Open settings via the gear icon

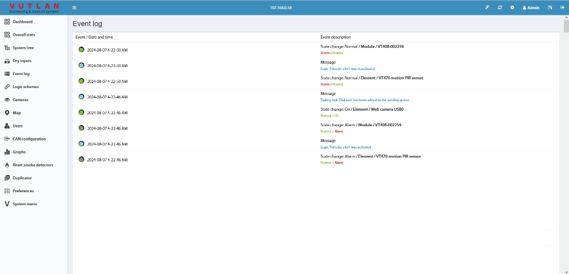pos(512,7)
